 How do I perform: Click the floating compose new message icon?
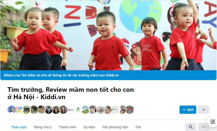point(212,121)
